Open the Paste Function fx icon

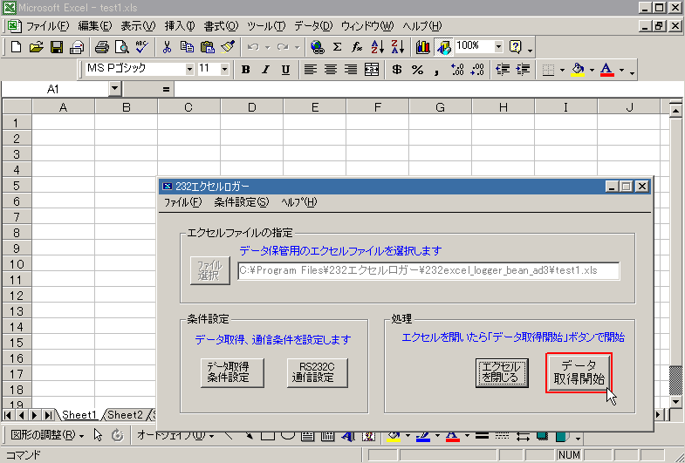click(357, 47)
